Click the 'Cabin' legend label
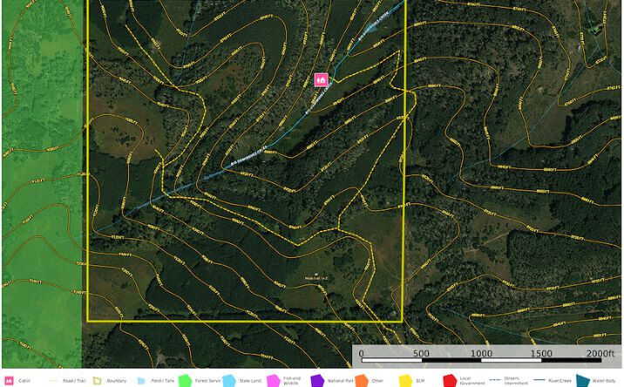The height and width of the screenshot is (387, 624). pyautogui.click(x=24, y=381)
